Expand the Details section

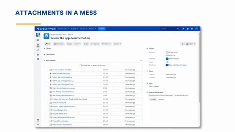44,49
